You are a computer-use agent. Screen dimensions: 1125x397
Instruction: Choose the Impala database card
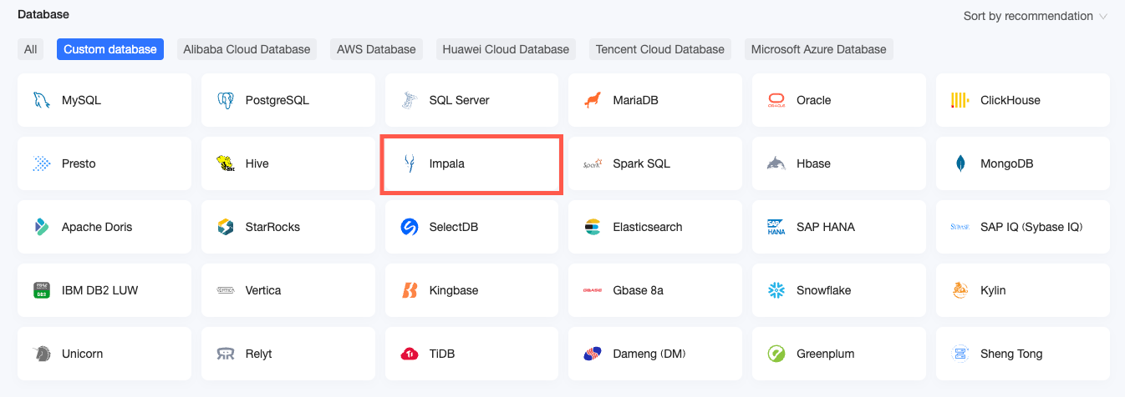coord(471,163)
